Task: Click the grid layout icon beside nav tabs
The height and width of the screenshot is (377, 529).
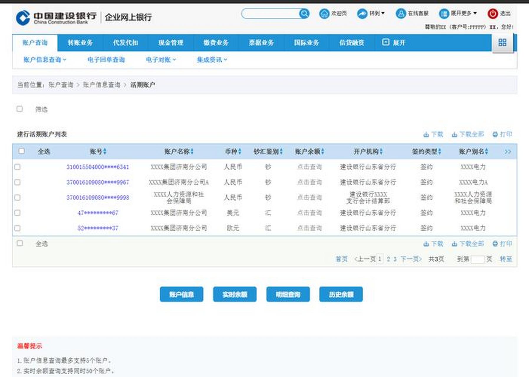Action: coord(502,43)
